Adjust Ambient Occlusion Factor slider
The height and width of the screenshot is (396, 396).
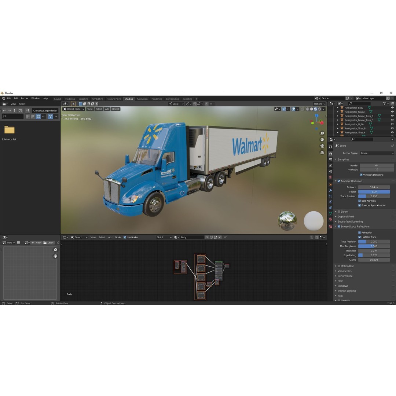click(x=374, y=192)
